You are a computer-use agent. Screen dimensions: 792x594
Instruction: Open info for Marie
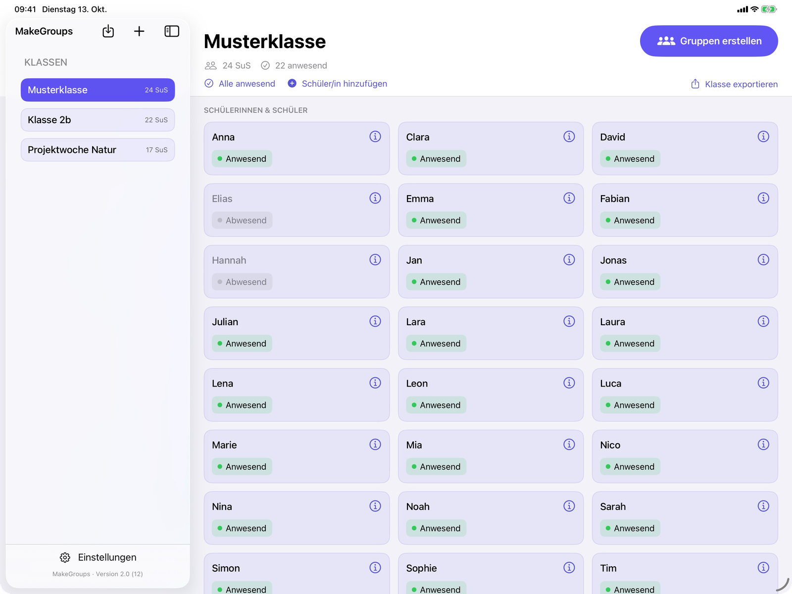pyautogui.click(x=375, y=445)
